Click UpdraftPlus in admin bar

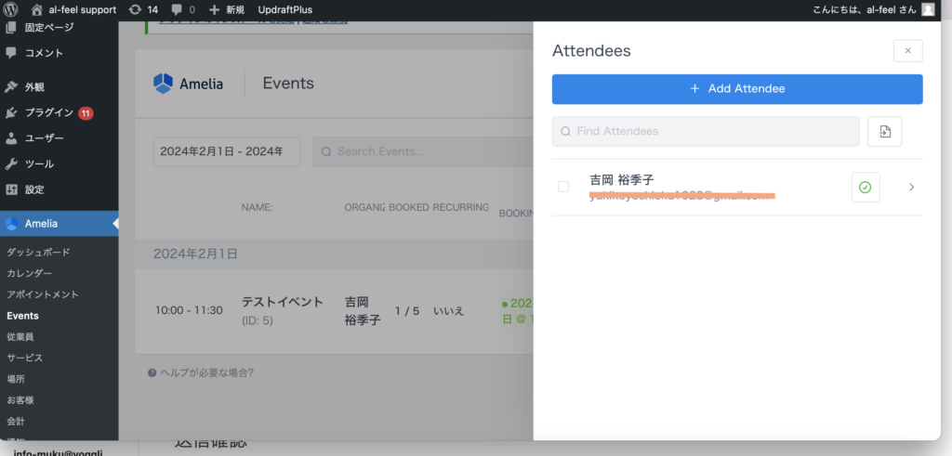284,9
